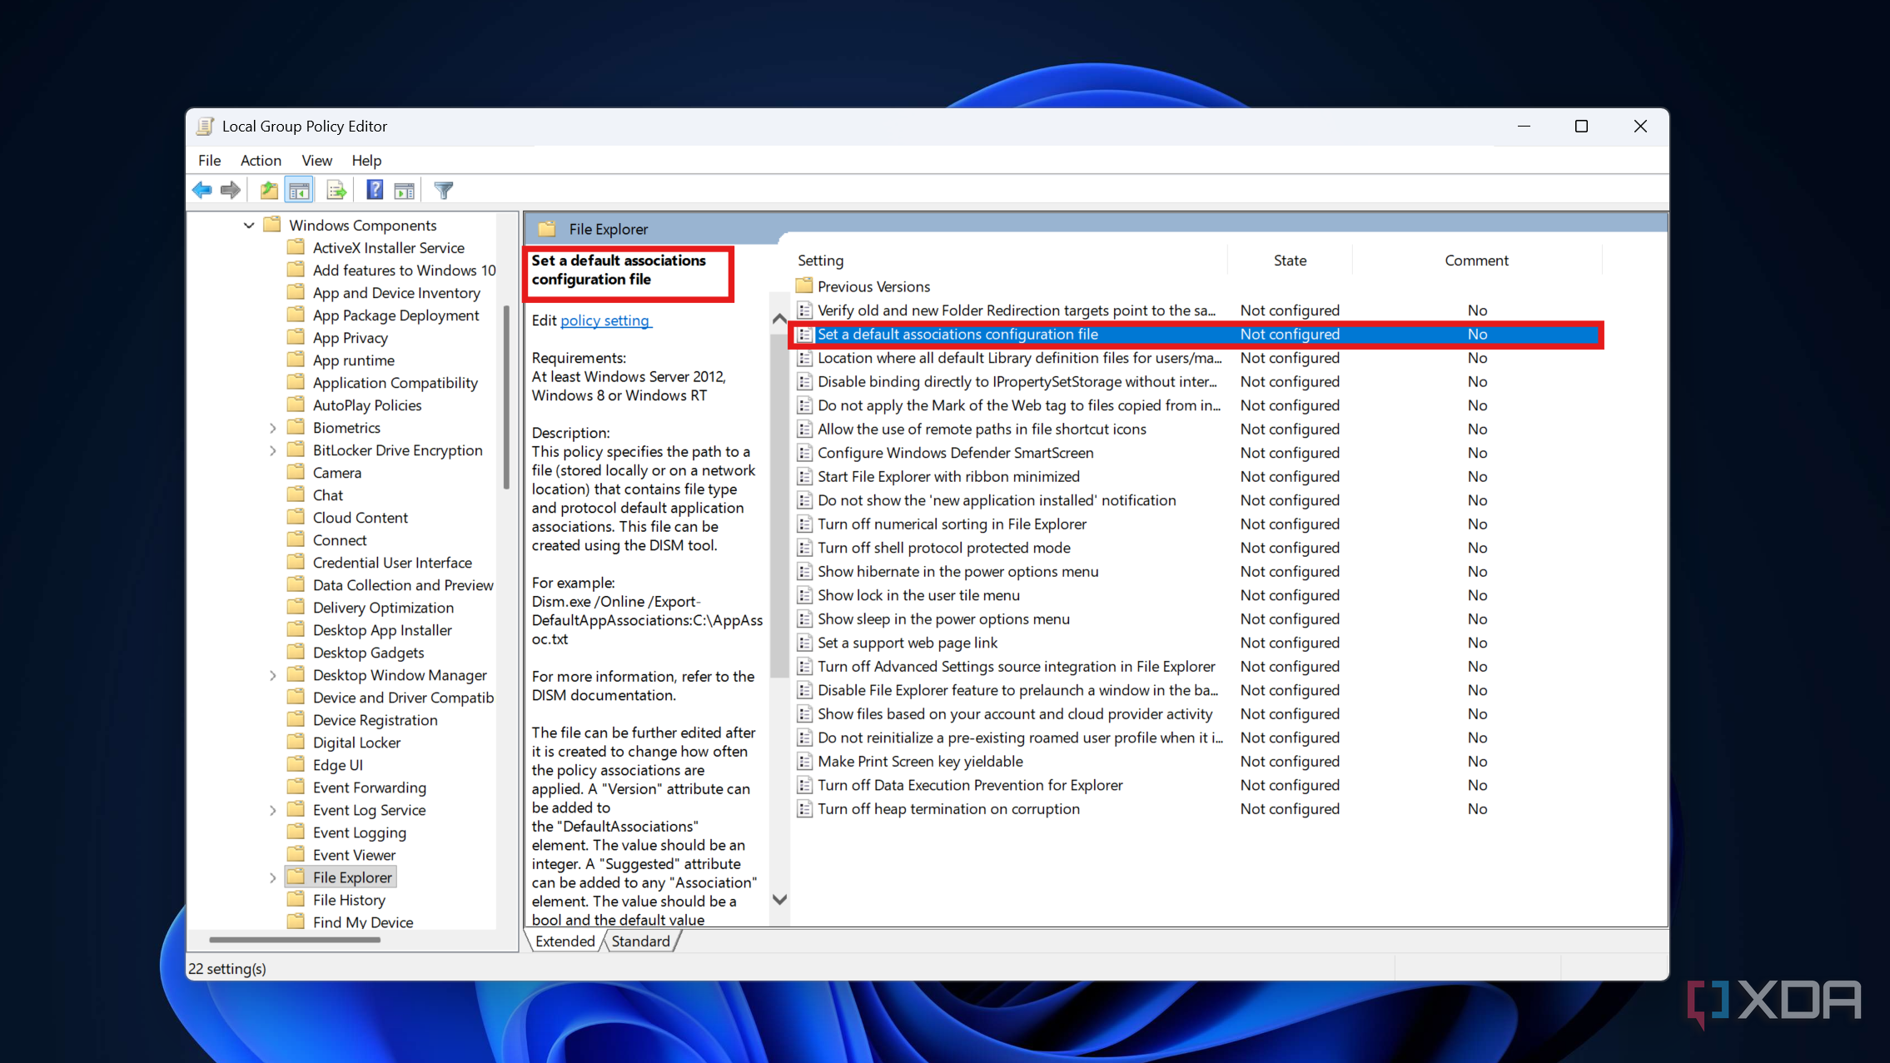Select Delivery Optimization in the tree
This screenshot has width=1890, height=1063.
(383, 608)
